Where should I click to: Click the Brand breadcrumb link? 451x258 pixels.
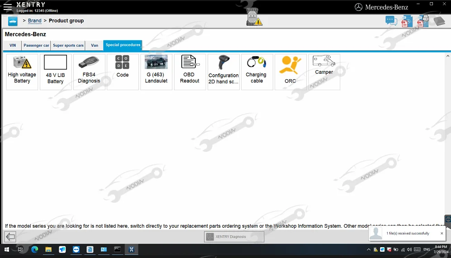click(x=34, y=21)
